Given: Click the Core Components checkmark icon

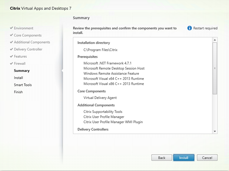Looking at the screenshot, I should [x=11, y=35].
